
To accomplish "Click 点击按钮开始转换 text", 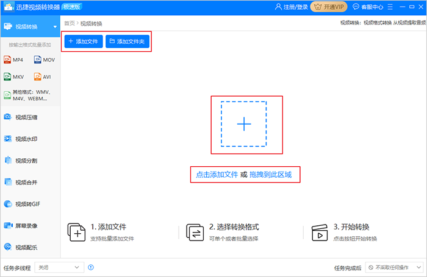I will point(355,239).
